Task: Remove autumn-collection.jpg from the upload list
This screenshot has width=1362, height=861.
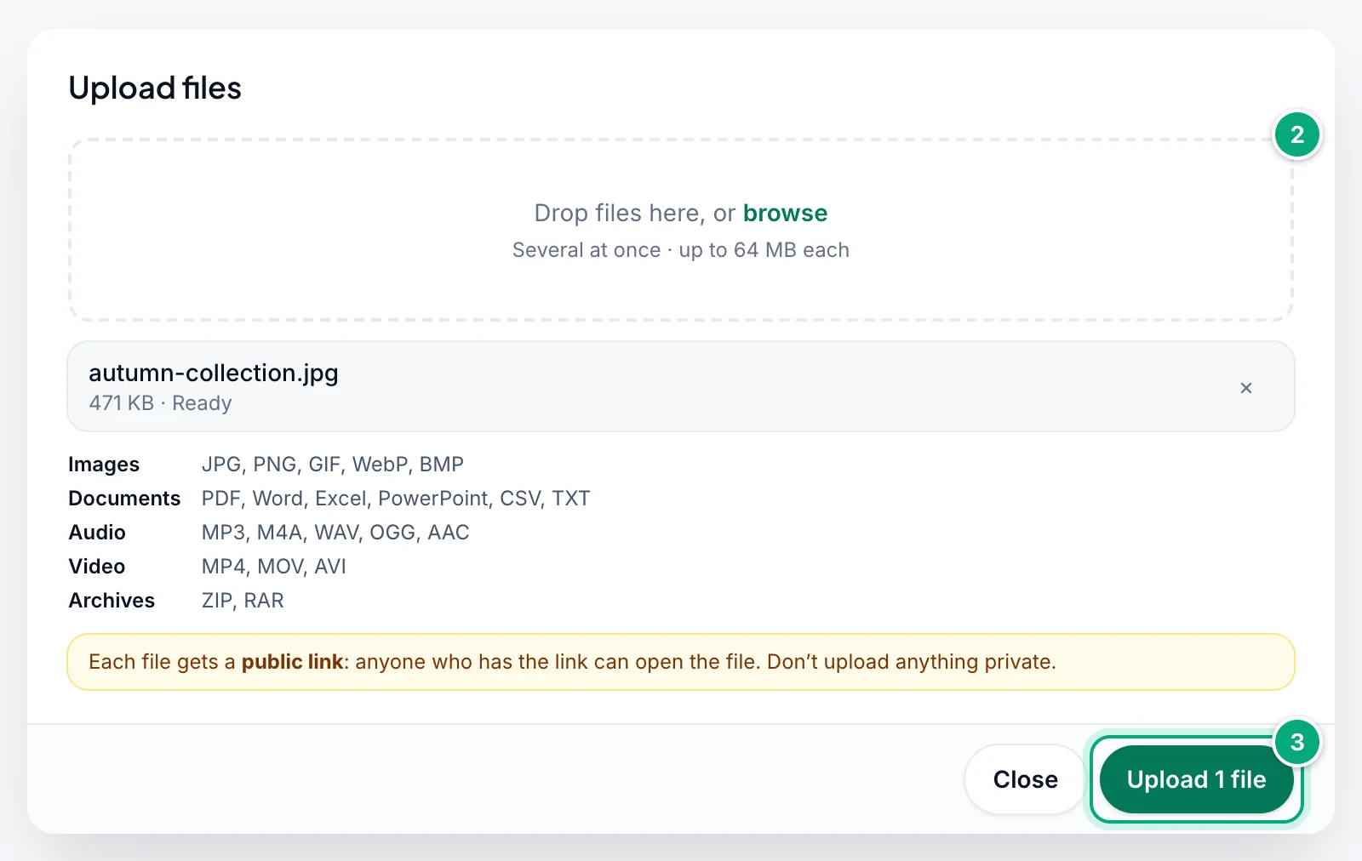Action: (1245, 388)
